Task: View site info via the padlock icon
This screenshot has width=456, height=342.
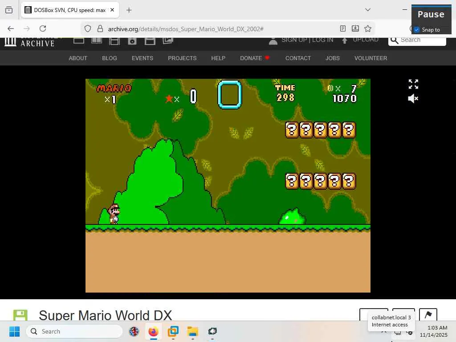Action: [x=100, y=28]
